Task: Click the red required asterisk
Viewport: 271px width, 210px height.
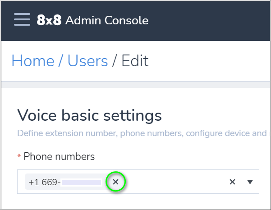Action: click(x=19, y=156)
